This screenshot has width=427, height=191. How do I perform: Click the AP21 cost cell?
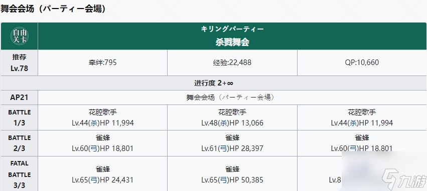(20, 97)
